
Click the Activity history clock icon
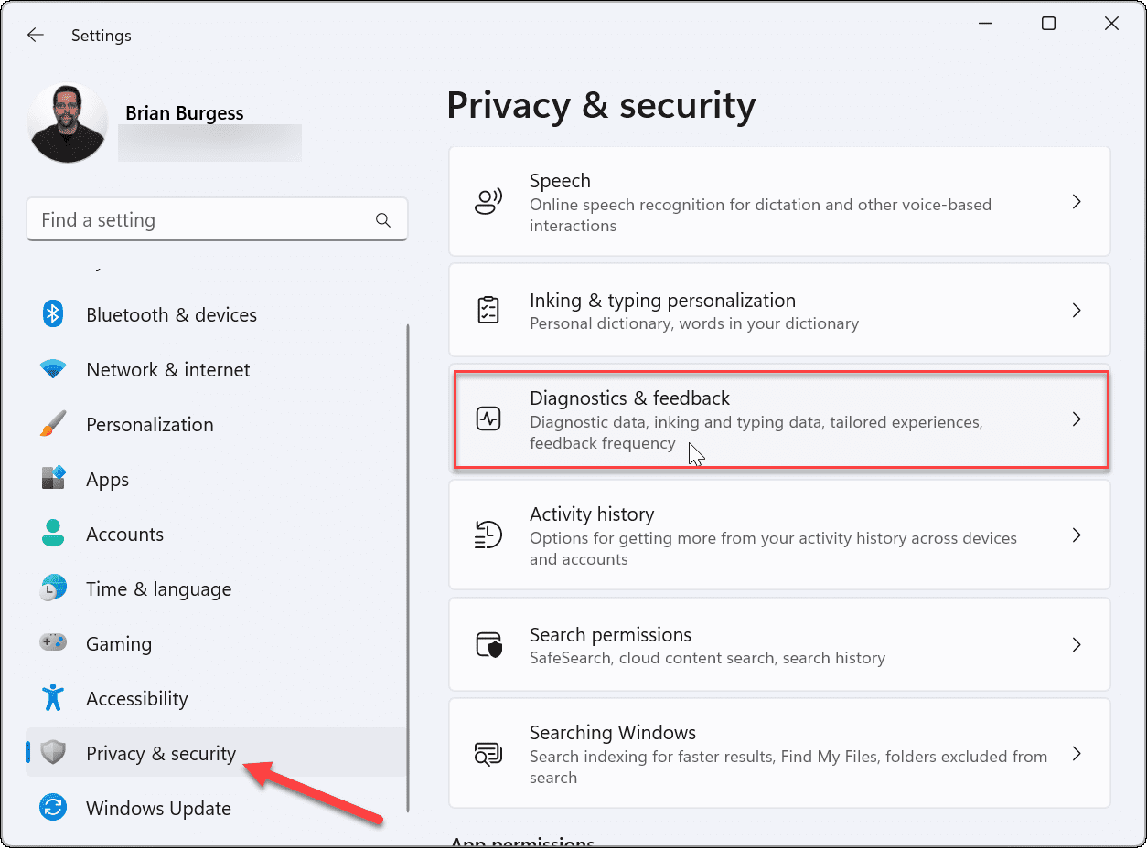click(x=488, y=535)
